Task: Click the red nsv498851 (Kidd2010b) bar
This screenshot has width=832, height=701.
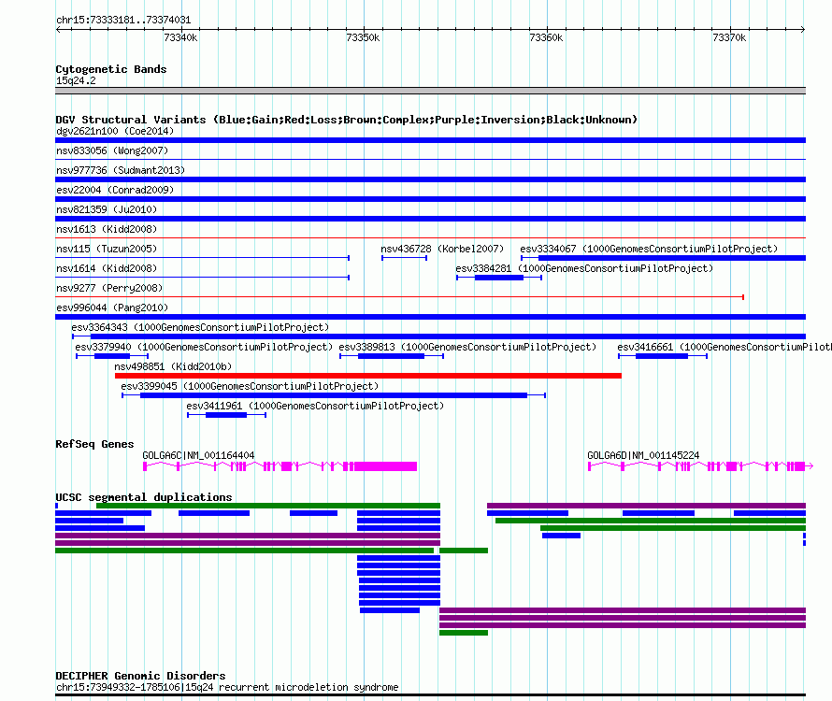Action: pyautogui.click(x=368, y=376)
